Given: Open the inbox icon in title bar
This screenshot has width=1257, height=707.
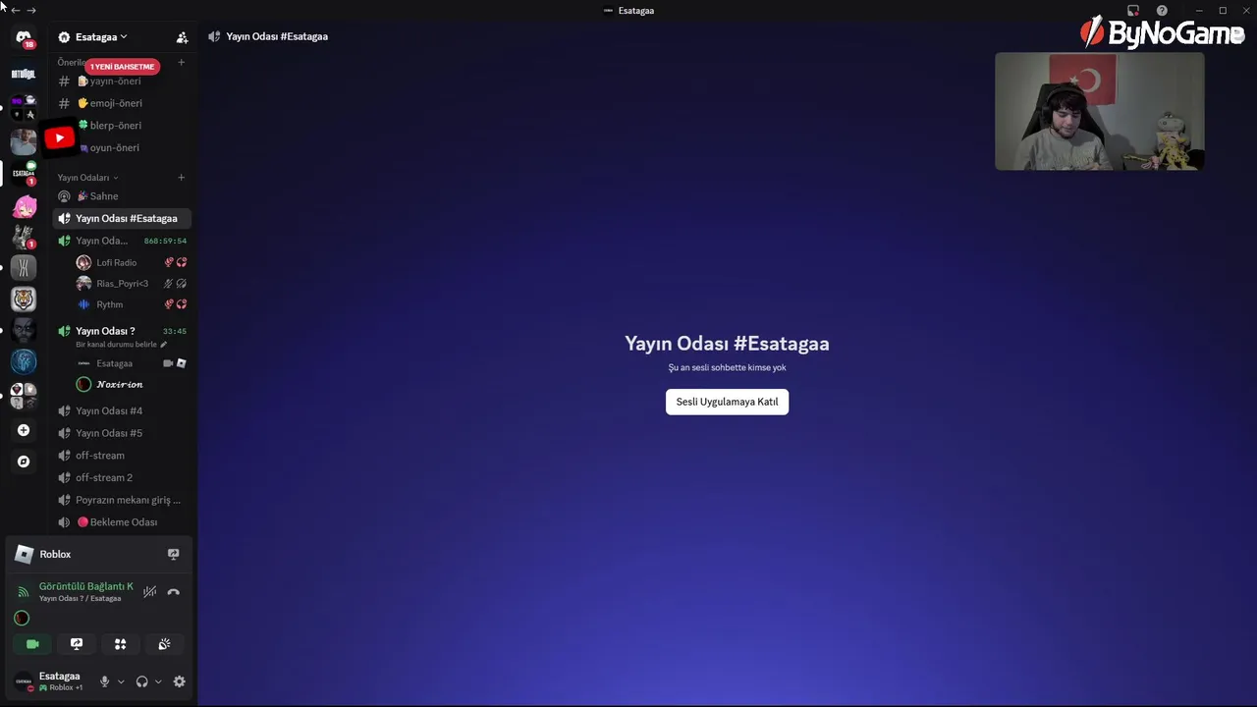Looking at the screenshot, I should point(1133,11).
